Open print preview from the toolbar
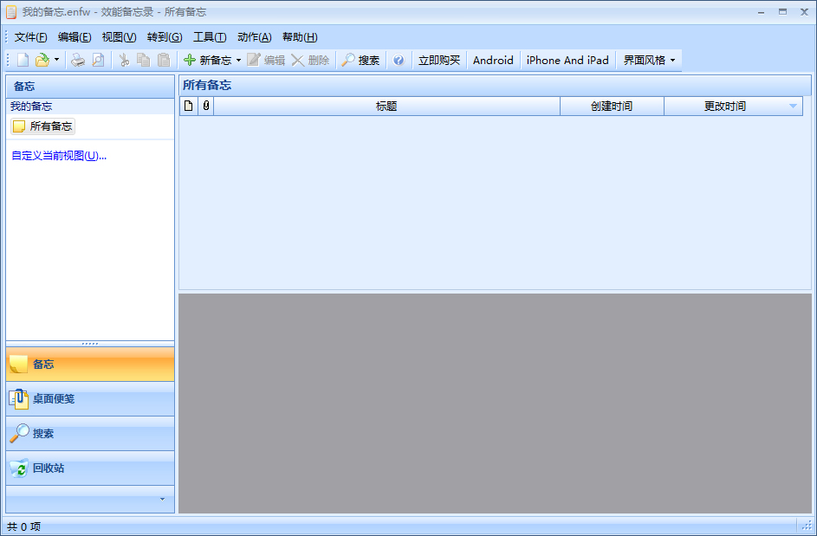Screen dimensions: 817x536 (x=98, y=61)
